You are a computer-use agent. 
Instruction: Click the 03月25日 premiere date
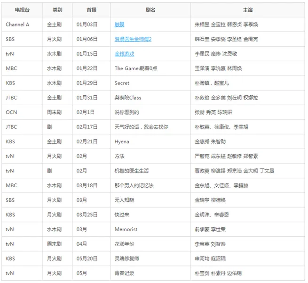87,215
